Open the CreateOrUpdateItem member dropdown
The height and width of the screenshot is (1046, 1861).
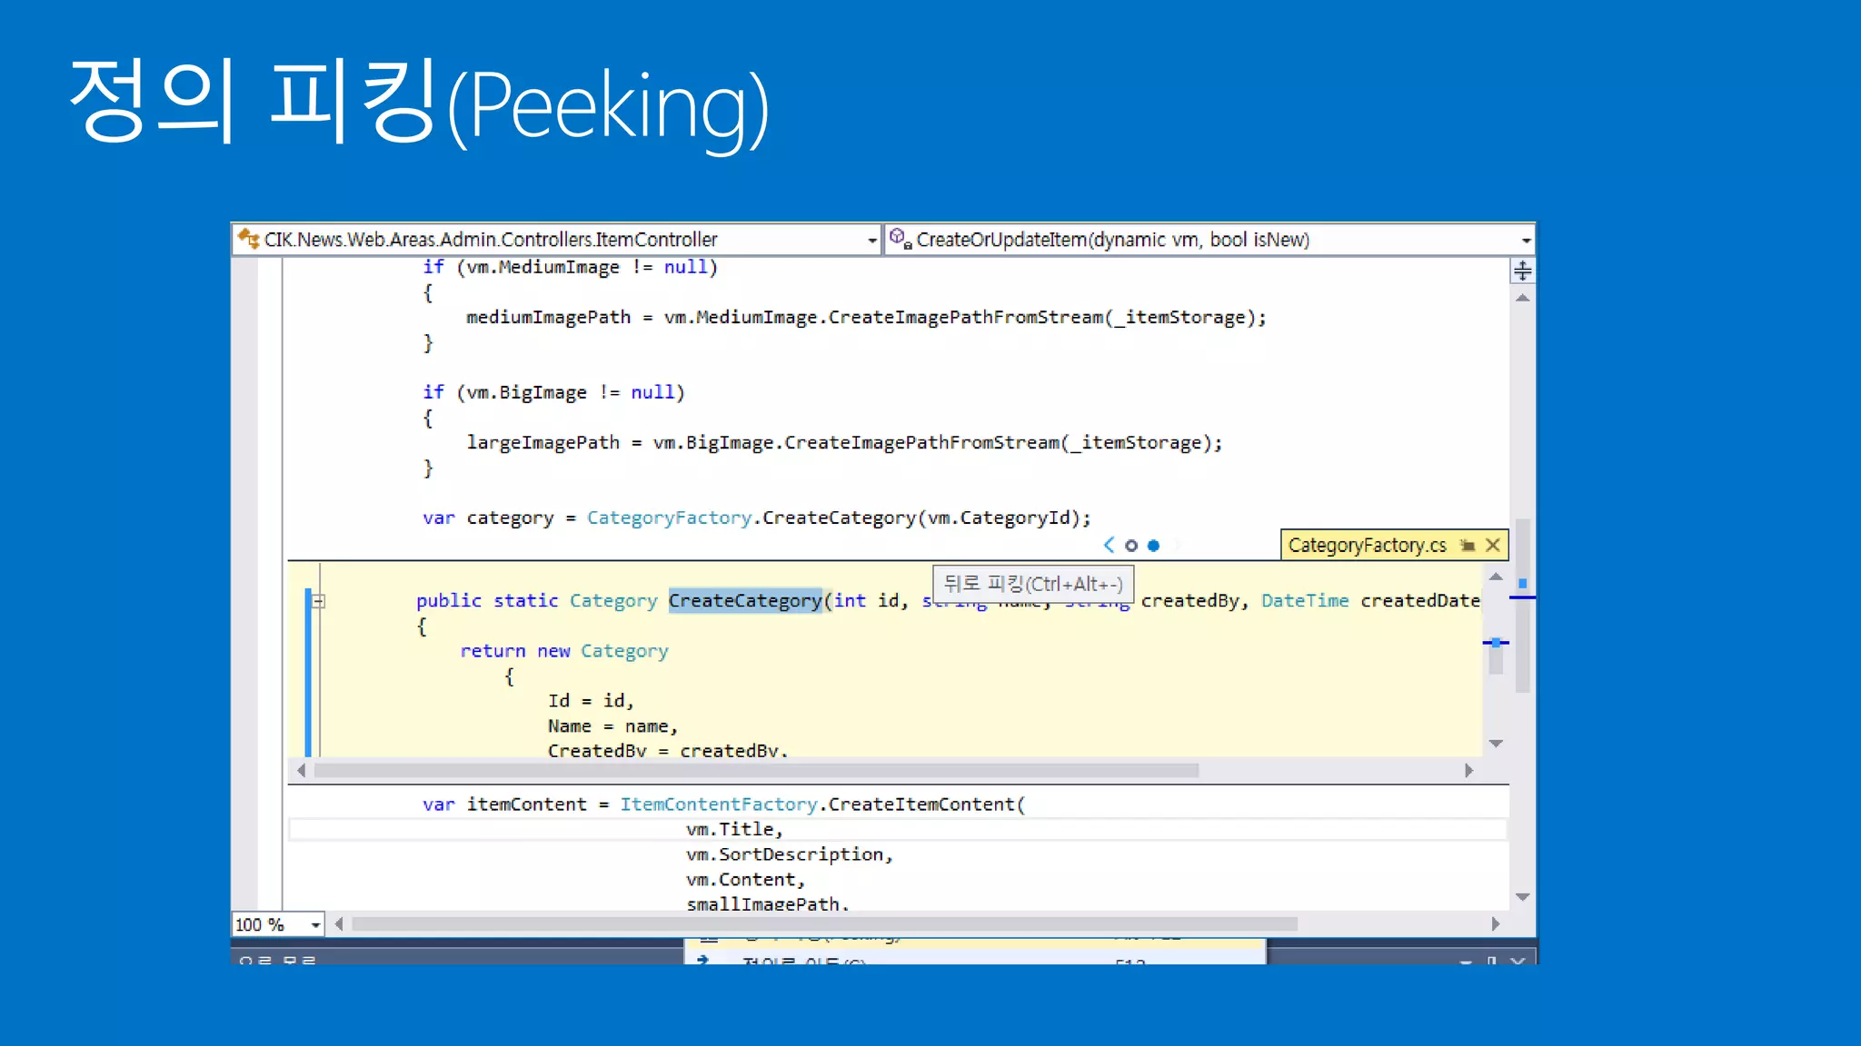pyautogui.click(x=1526, y=240)
